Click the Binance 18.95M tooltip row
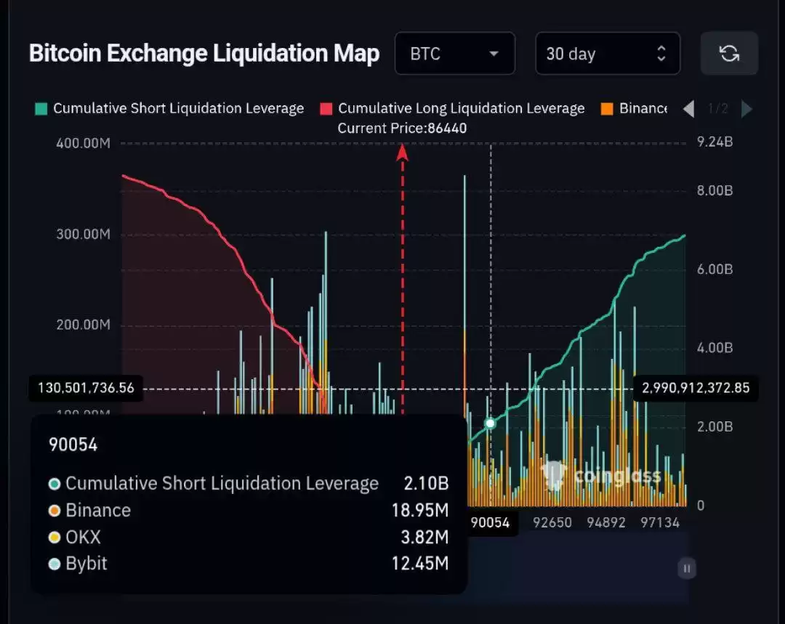Screen dimensions: 785x624 pyautogui.click(x=249, y=511)
